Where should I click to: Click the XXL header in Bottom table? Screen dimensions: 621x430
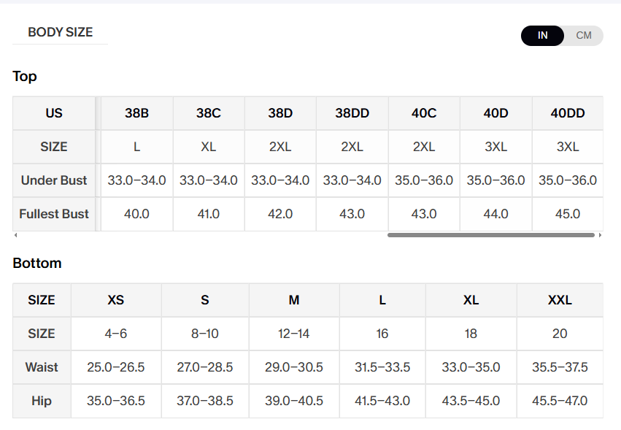click(560, 300)
